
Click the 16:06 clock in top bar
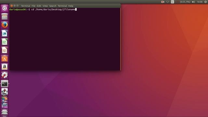[x=200, y=2]
